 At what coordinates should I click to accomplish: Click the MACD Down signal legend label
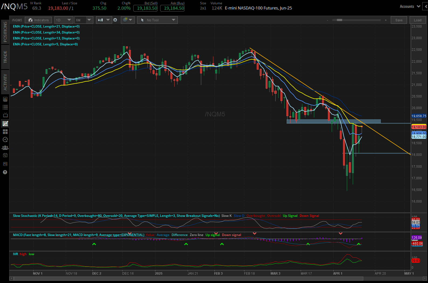231,235
